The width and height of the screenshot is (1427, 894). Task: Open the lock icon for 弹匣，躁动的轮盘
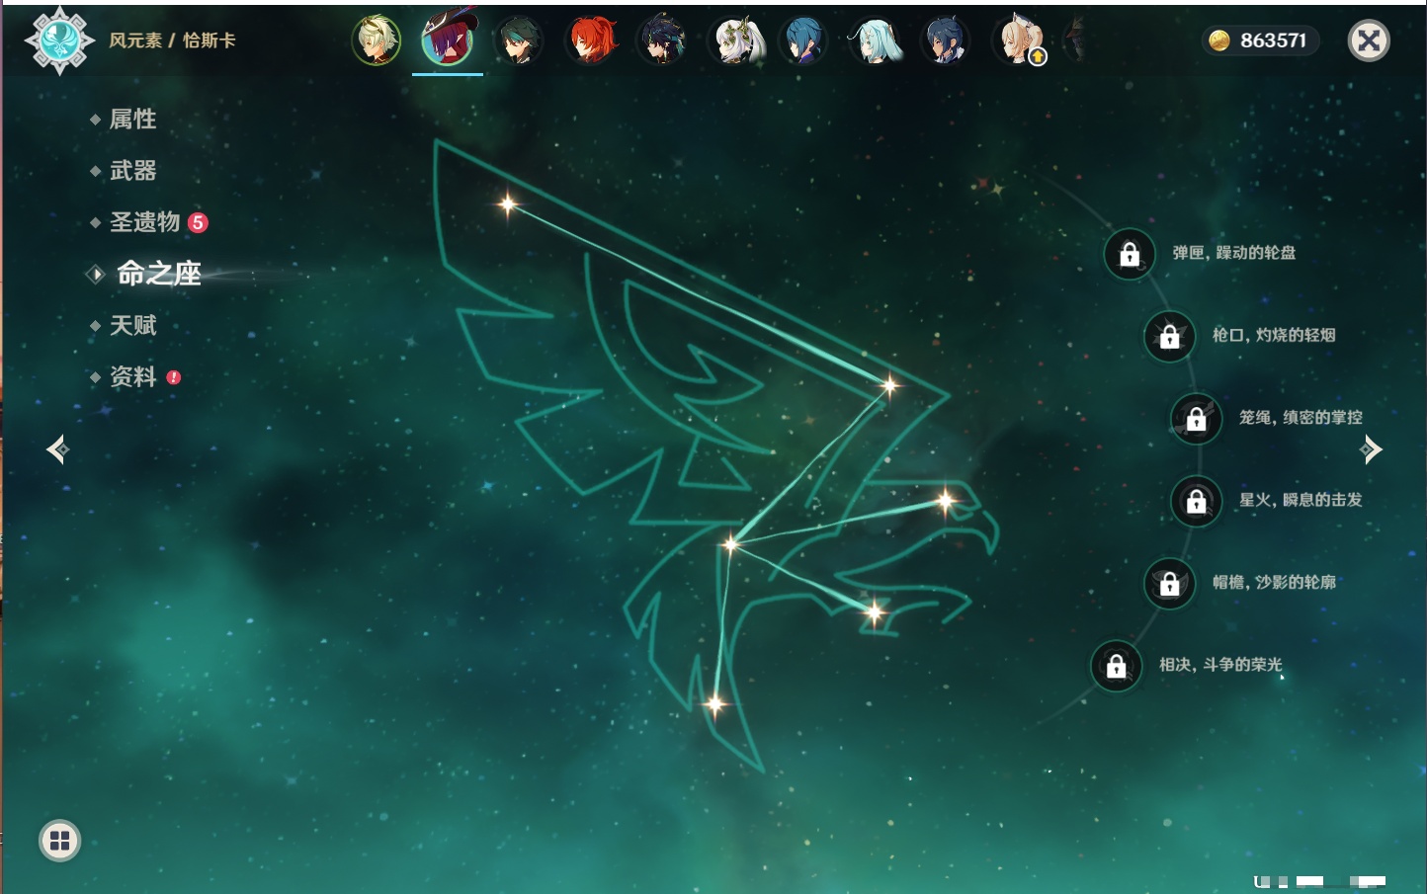click(1130, 254)
